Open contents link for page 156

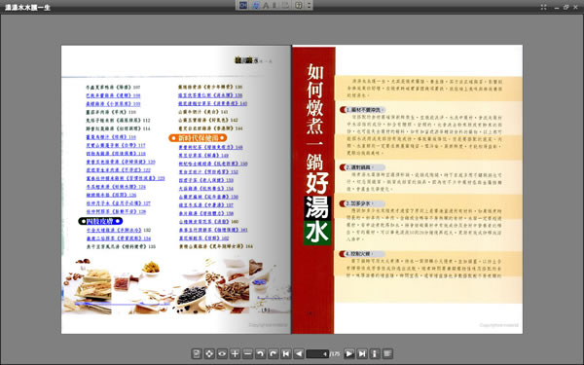point(208,197)
